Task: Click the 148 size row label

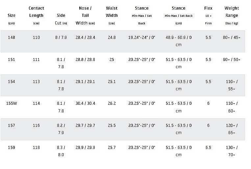Action: click(12, 38)
